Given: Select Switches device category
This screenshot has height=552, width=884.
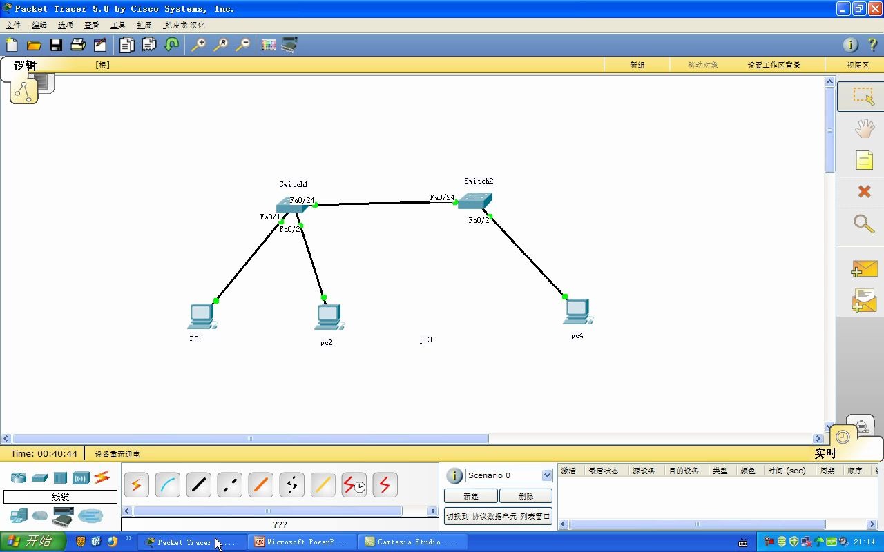Looking at the screenshot, I should tap(39, 477).
